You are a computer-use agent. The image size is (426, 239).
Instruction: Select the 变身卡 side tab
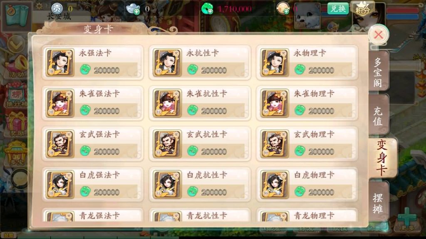point(382,158)
